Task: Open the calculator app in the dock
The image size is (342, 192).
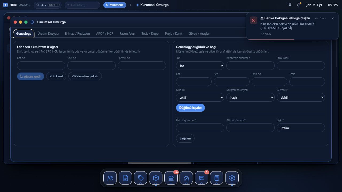Action: click(x=217, y=178)
